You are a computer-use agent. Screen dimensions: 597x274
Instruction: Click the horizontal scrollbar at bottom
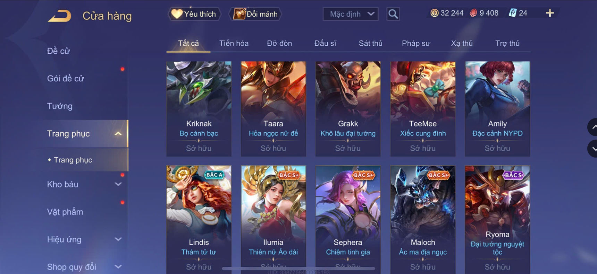point(298,268)
